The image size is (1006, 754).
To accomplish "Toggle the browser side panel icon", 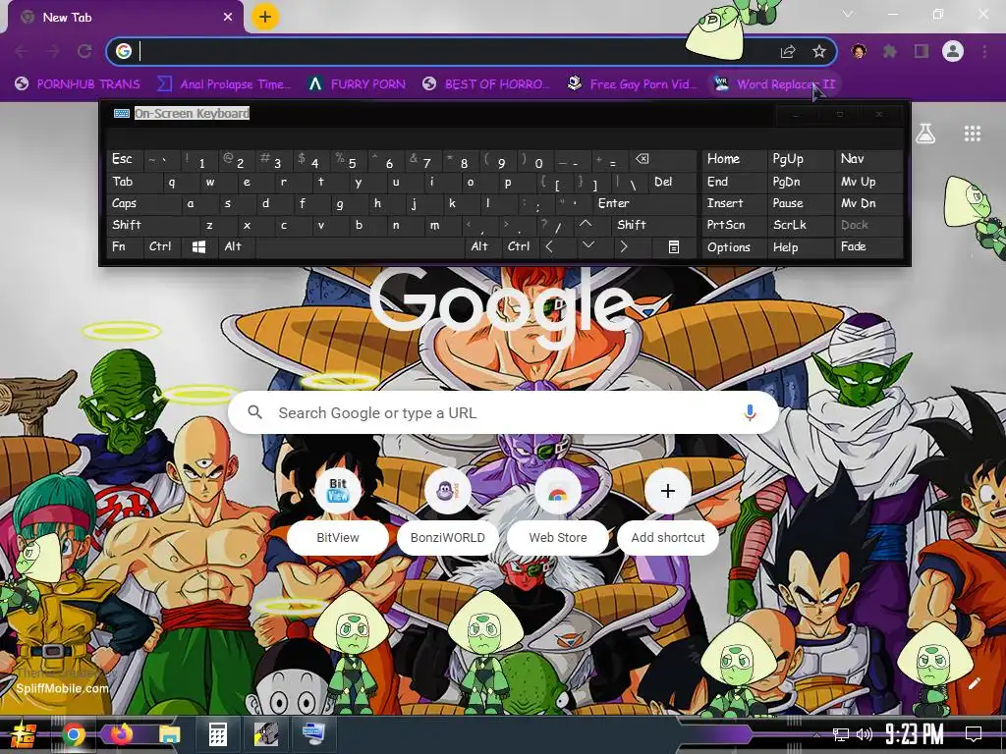I will (x=922, y=51).
